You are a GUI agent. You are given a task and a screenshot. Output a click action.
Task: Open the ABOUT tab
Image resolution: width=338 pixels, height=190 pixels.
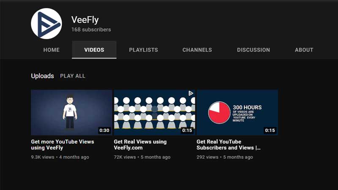pyautogui.click(x=304, y=50)
